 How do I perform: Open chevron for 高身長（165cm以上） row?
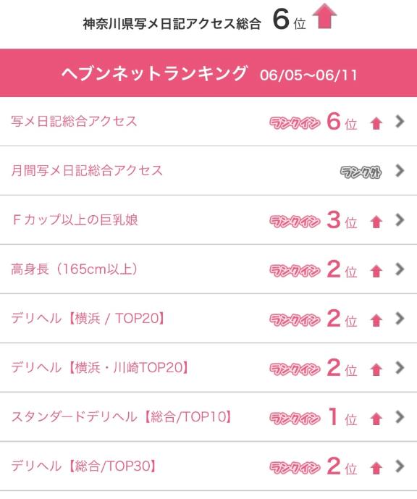click(x=400, y=269)
